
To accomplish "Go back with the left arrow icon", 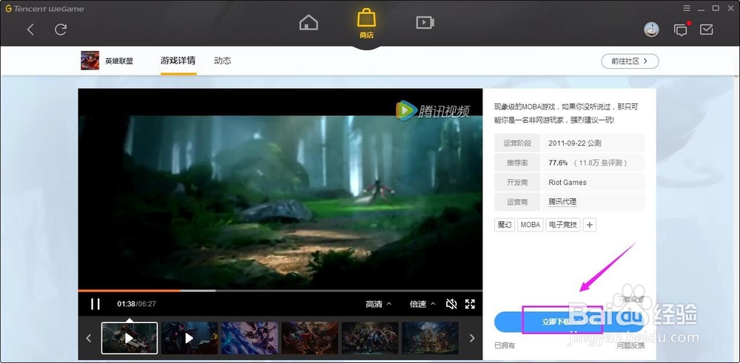I will pos(30,30).
